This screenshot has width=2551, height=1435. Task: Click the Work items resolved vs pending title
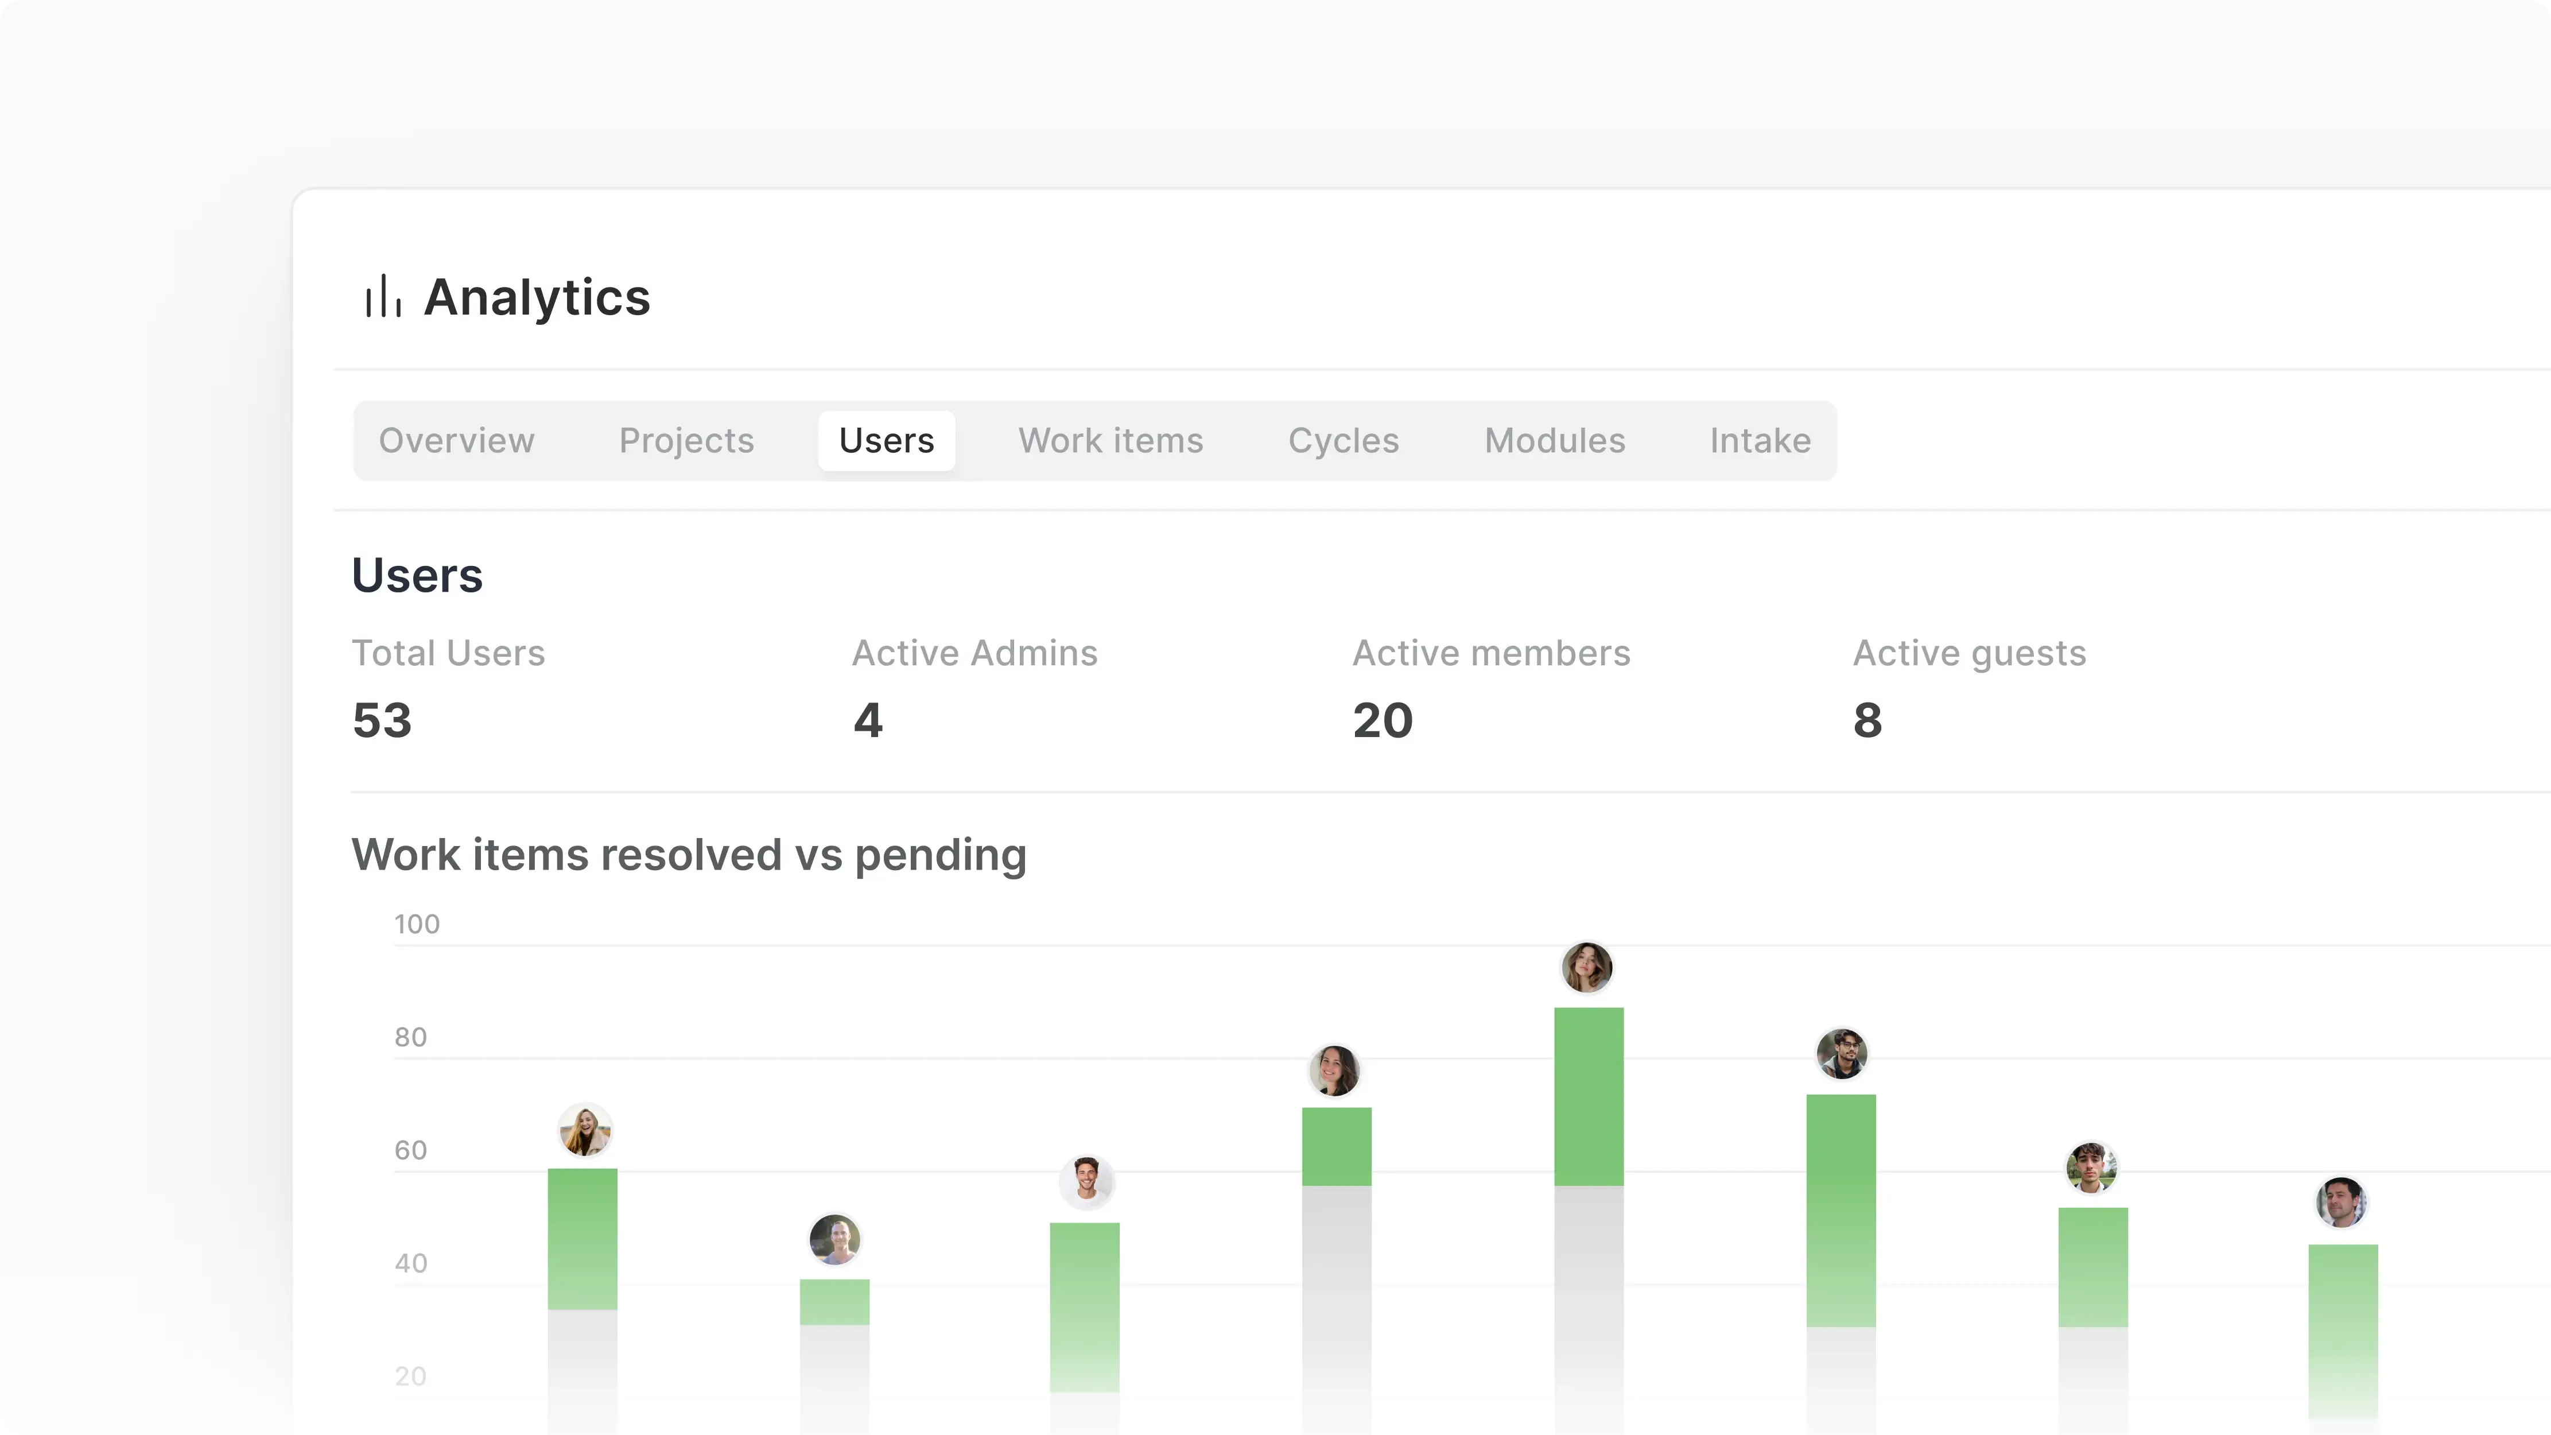[x=689, y=855]
